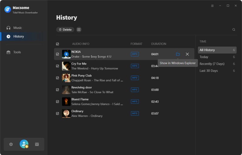Click 'Alex Warren - Ordinary' artist text
This screenshot has width=242, height=155.
pos(87,116)
